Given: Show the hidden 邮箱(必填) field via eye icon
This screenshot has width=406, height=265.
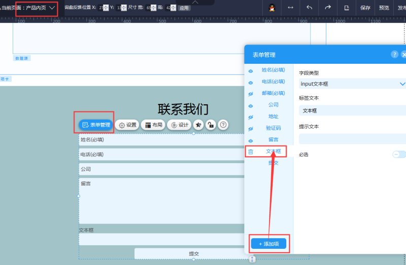Looking at the screenshot, I should coord(250,94).
